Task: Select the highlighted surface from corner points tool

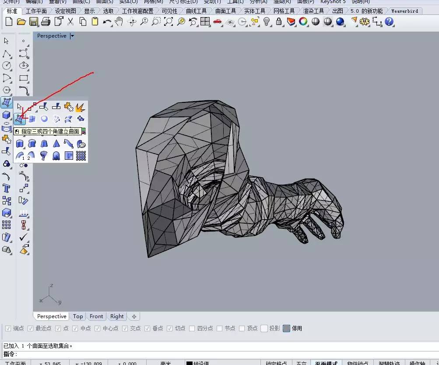Action: click(x=20, y=119)
